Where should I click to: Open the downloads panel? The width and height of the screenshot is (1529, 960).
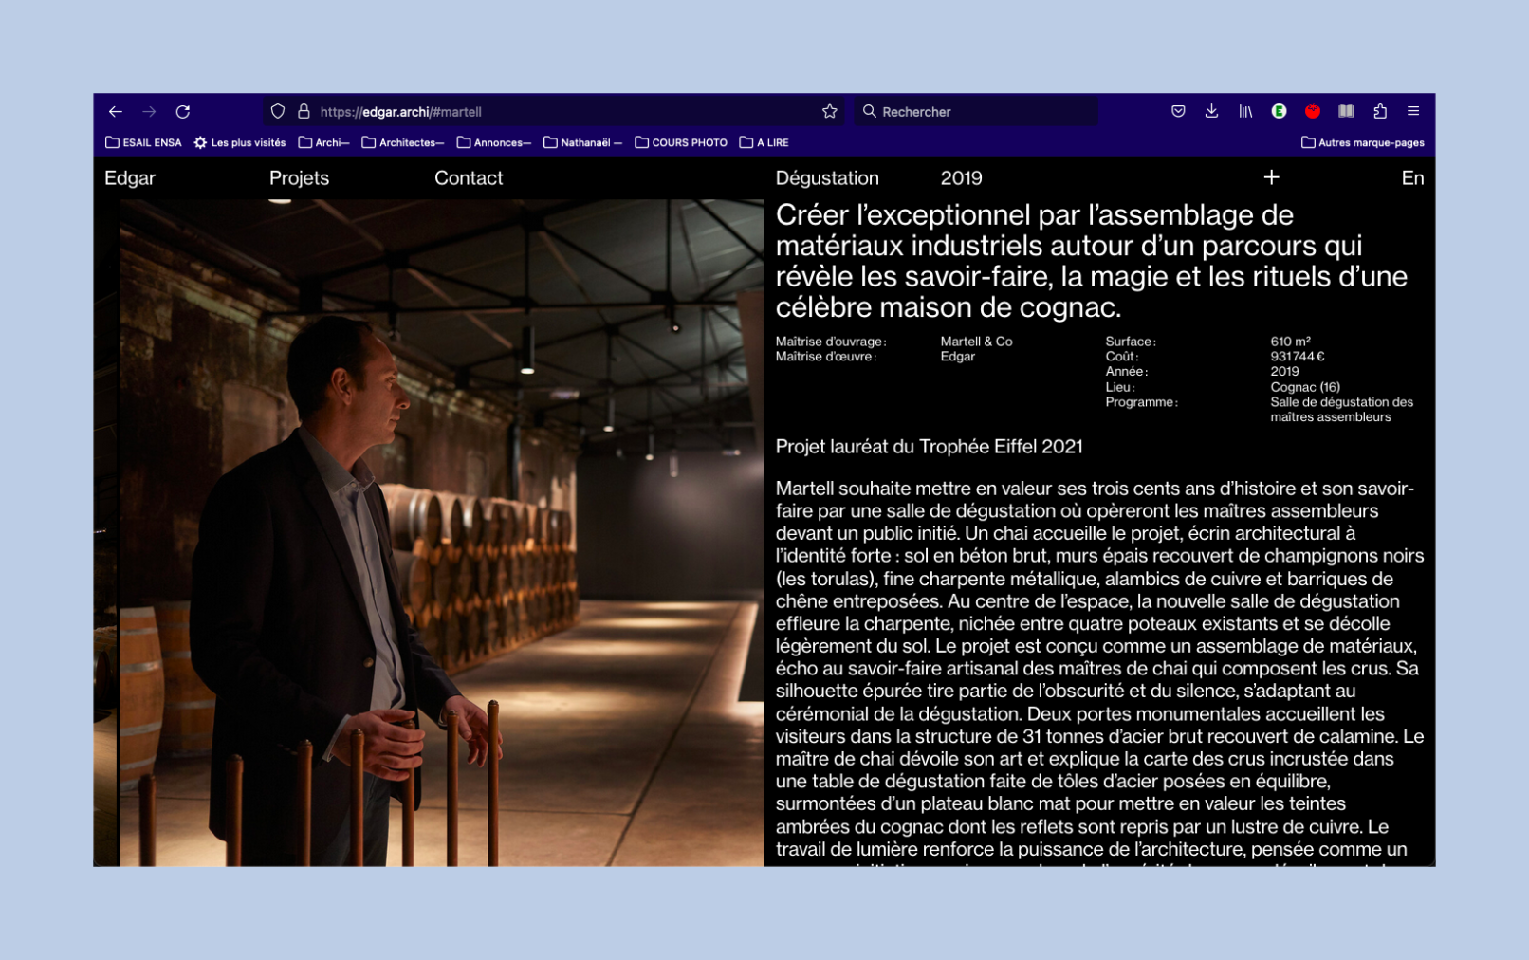(x=1211, y=112)
